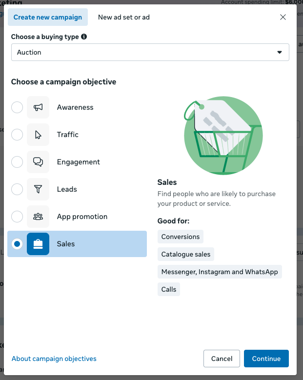Click the Engagement chat bubbles icon
303x380 pixels.
[38, 162]
